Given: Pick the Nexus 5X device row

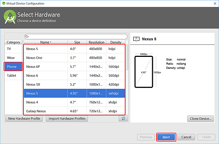Looking at the screenshot, I should 74,85.
